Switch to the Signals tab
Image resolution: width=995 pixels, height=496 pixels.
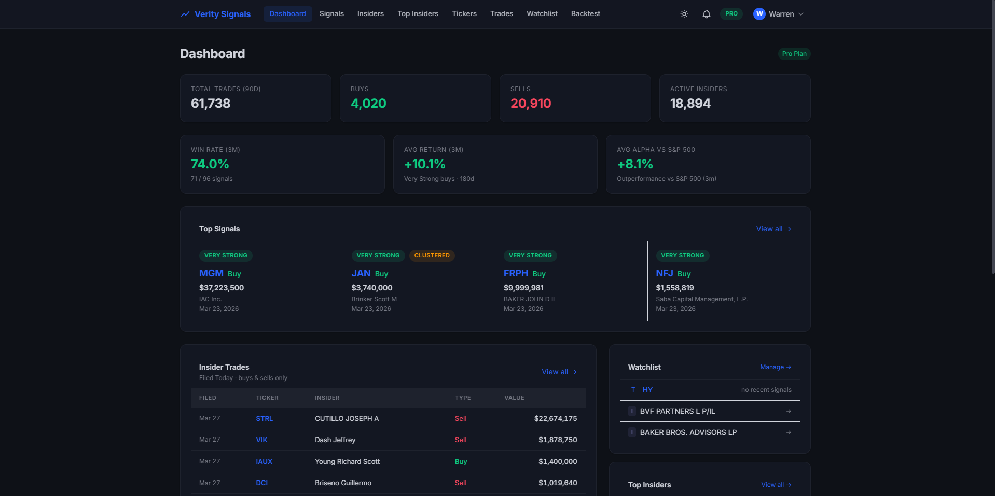pos(331,14)
